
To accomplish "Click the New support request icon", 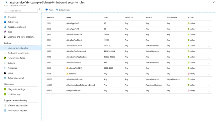I will (x=5, y=110).
